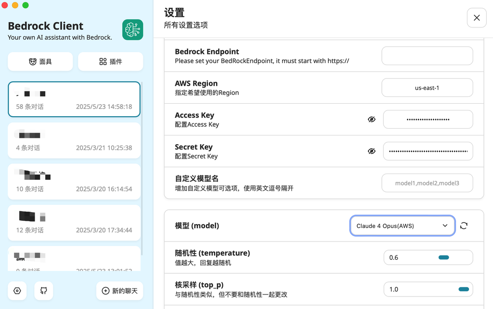Screen dimensions: 493x309
Task: Click the Bedrock Client title text
Action: [46, 26]
